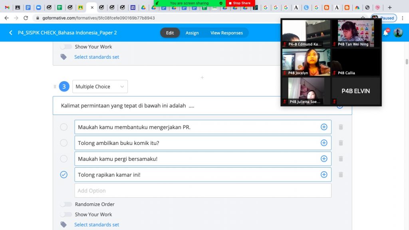The width and height of the screenshot is (409, 230).
Task: Open the notifications bell icon
Action: click(386, 33)
